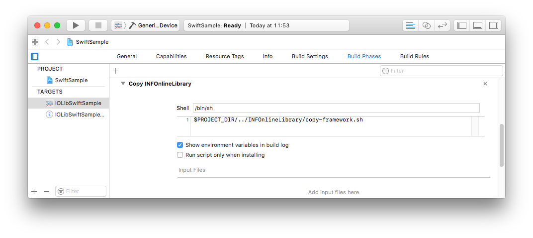Screen dimensions: 533x238
Task: Switch to the Build Settings tab
Action: pyautogui.click(x=310, y=56)
